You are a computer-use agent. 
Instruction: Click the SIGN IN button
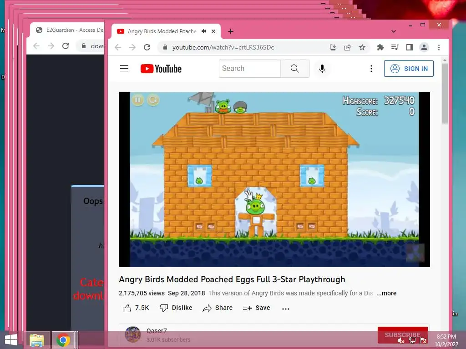pos(409,69)
